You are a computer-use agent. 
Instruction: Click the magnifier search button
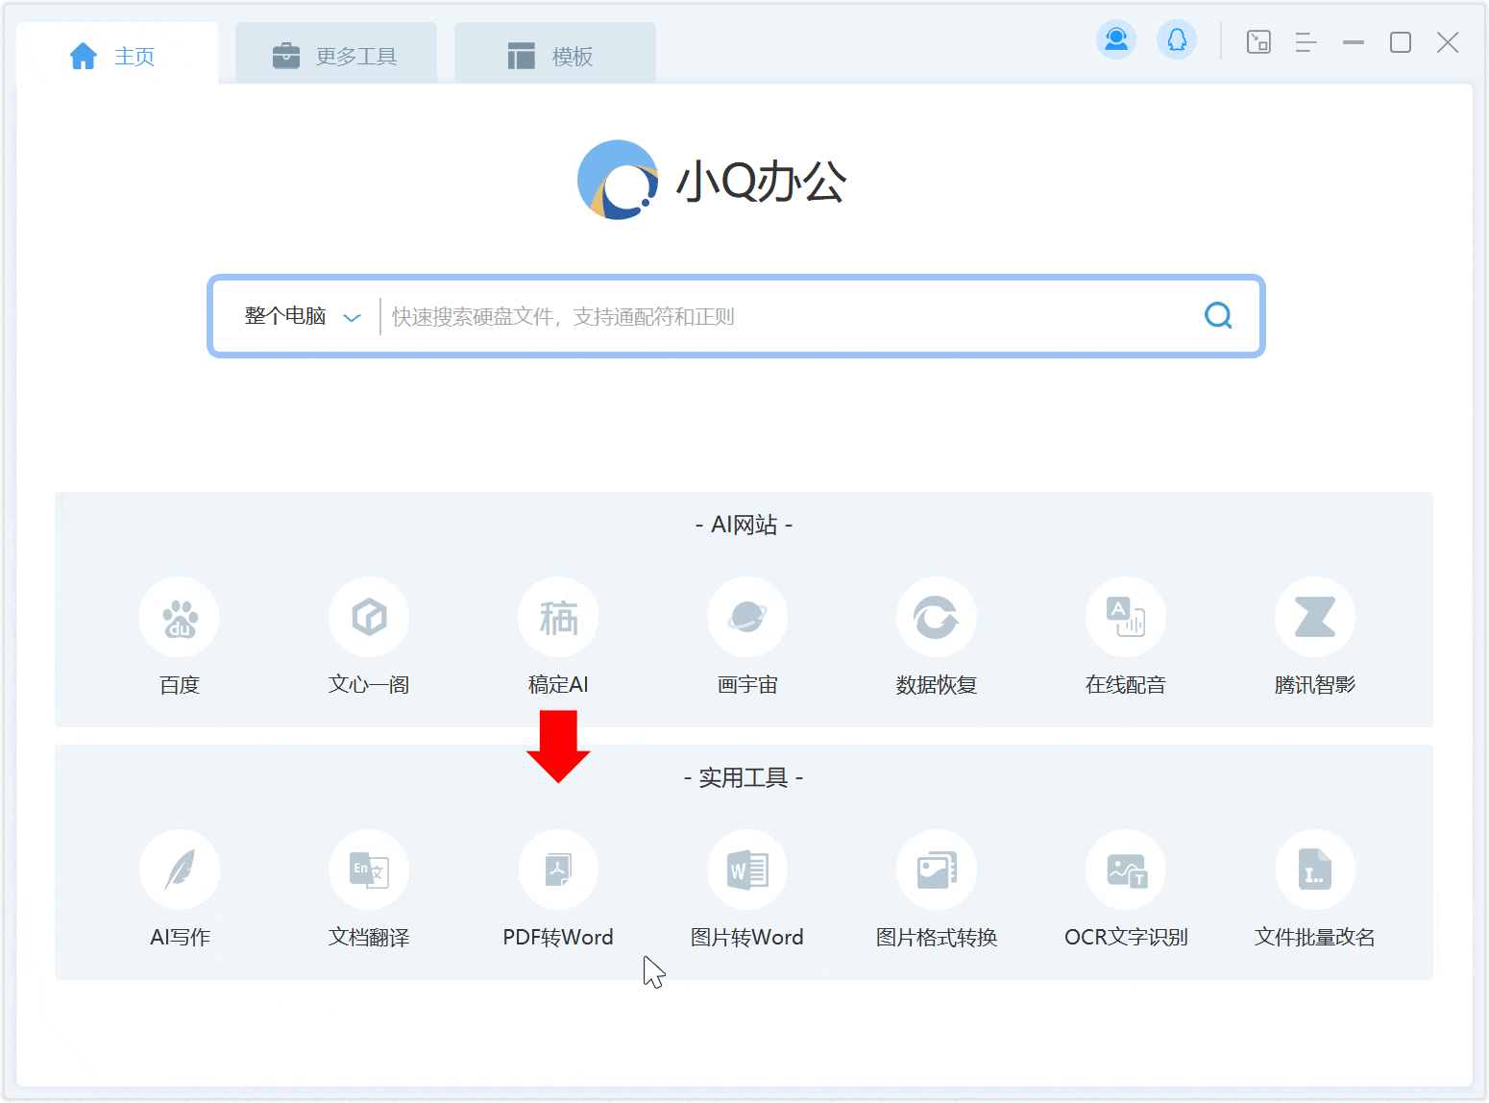click(1218, 316)
